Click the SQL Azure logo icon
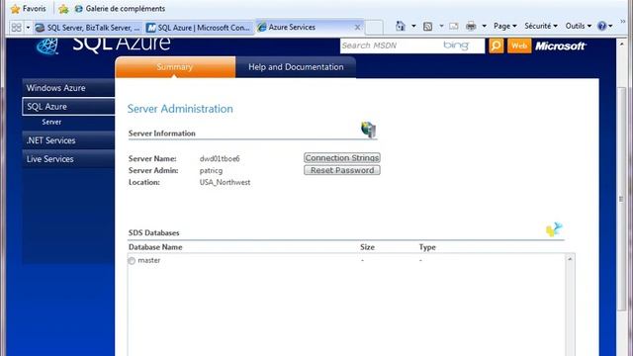This screenshot has width=633, height=356. click(47, 45)
